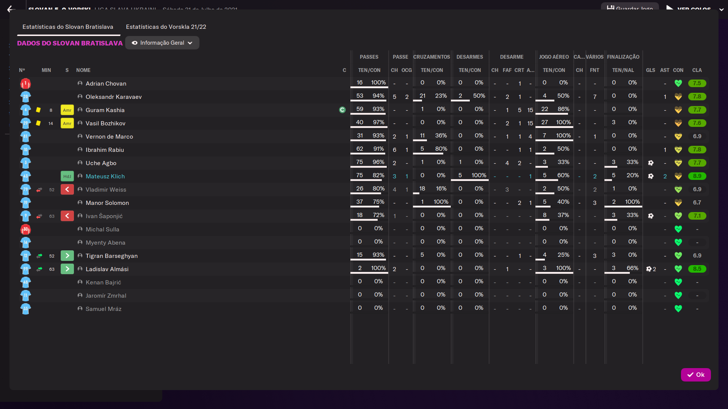Image resolution: width=728 pixels, height=409 pixels.
Task: Click the Amr status badge for Vasil Bozhikov
Action: point(67,123)
